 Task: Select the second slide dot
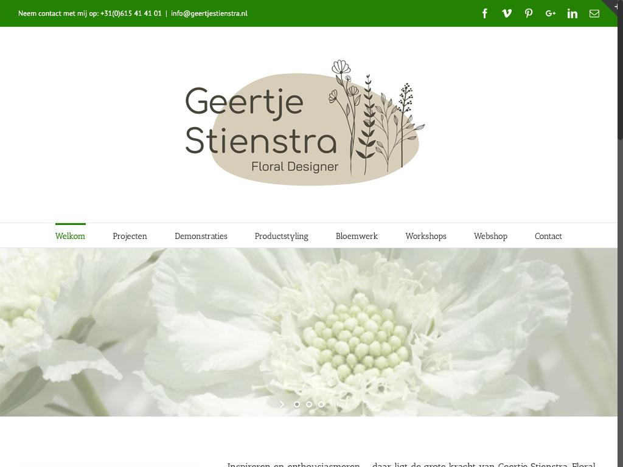click(x=309, y=404)
